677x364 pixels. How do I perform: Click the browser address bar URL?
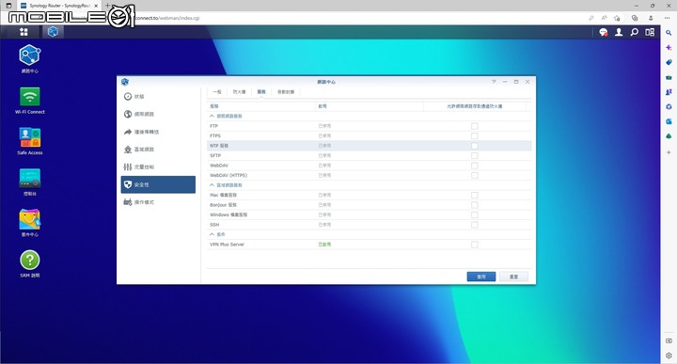pyautogui.click(x=167, y=18)
